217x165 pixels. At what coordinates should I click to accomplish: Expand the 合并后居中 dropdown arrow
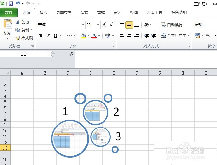189,36
